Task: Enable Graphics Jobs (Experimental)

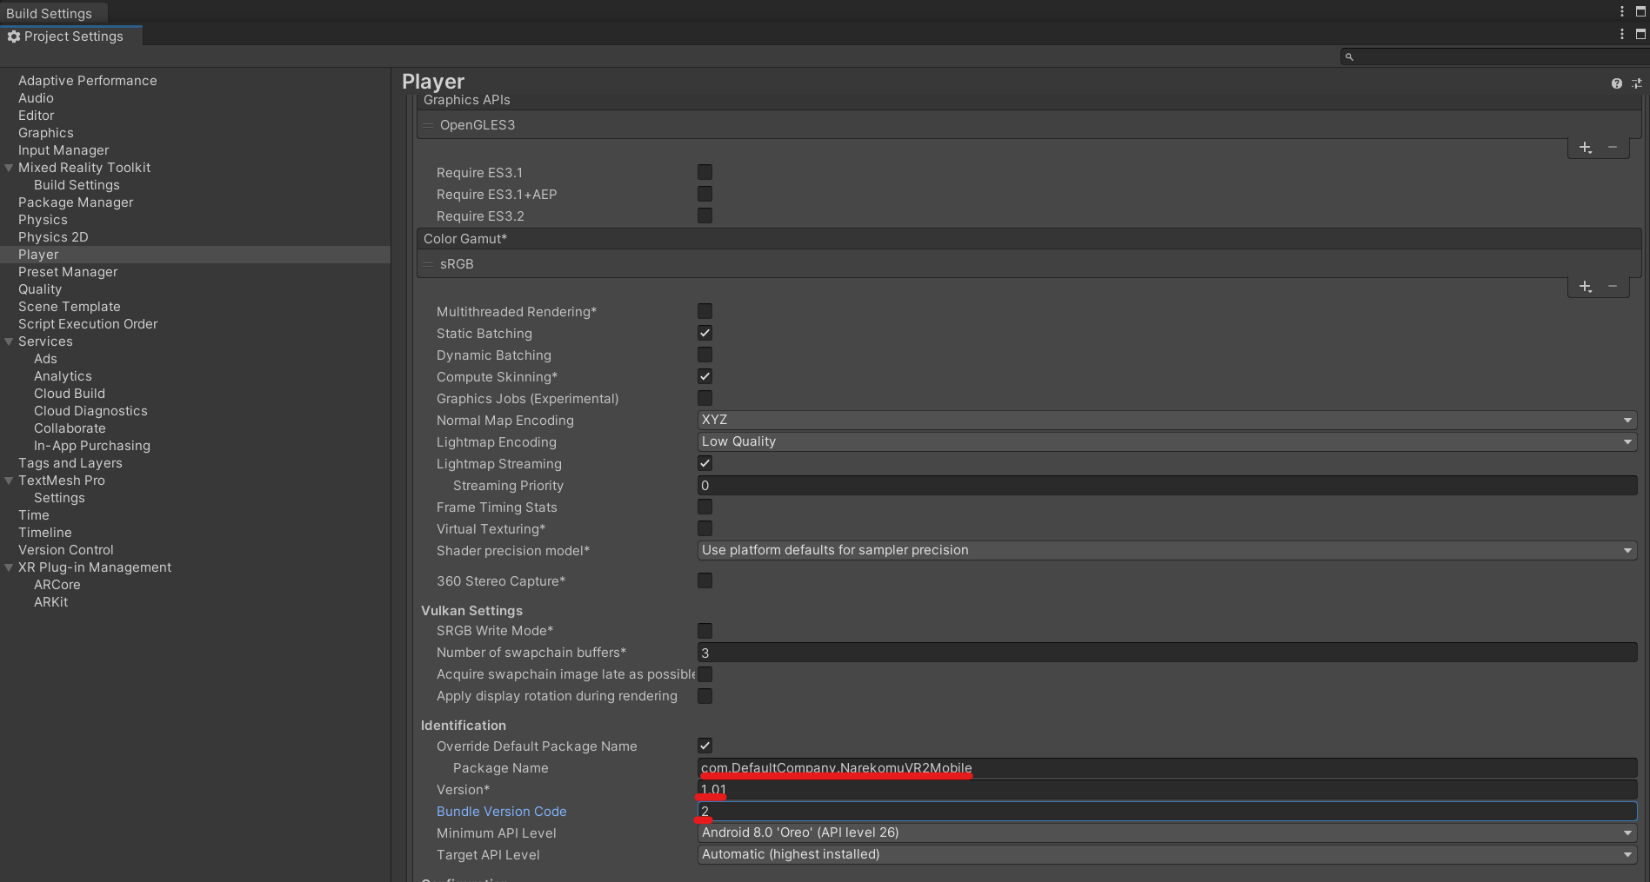Action: (x=705, y=398)
